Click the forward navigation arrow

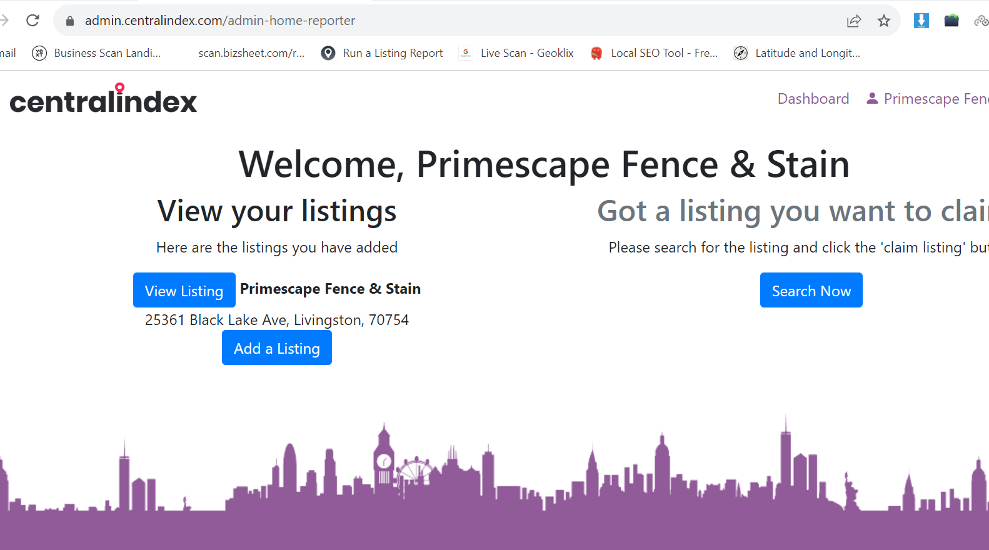5,21
